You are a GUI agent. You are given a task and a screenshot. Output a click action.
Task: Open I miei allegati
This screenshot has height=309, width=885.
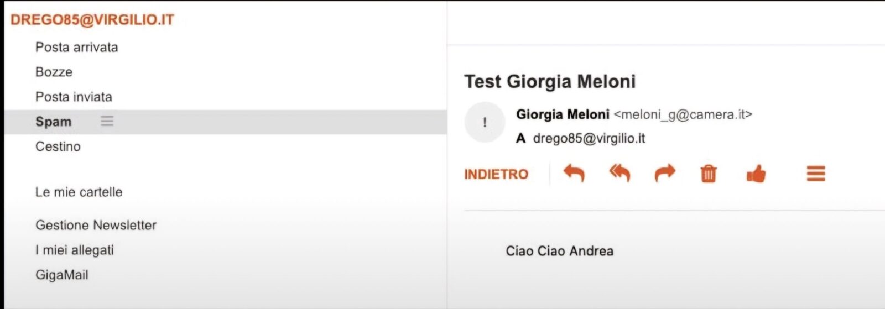click(75, 250)
